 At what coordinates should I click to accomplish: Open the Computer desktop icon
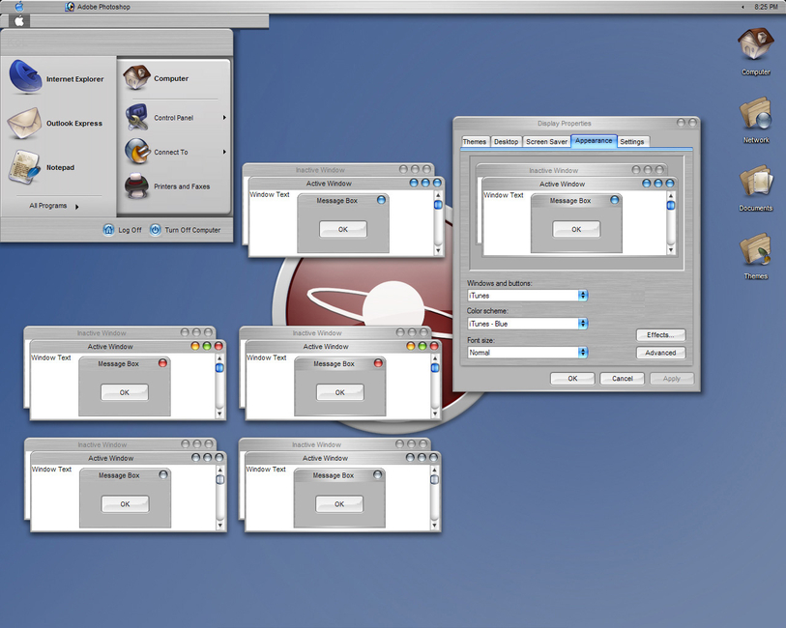coord(755,51)
